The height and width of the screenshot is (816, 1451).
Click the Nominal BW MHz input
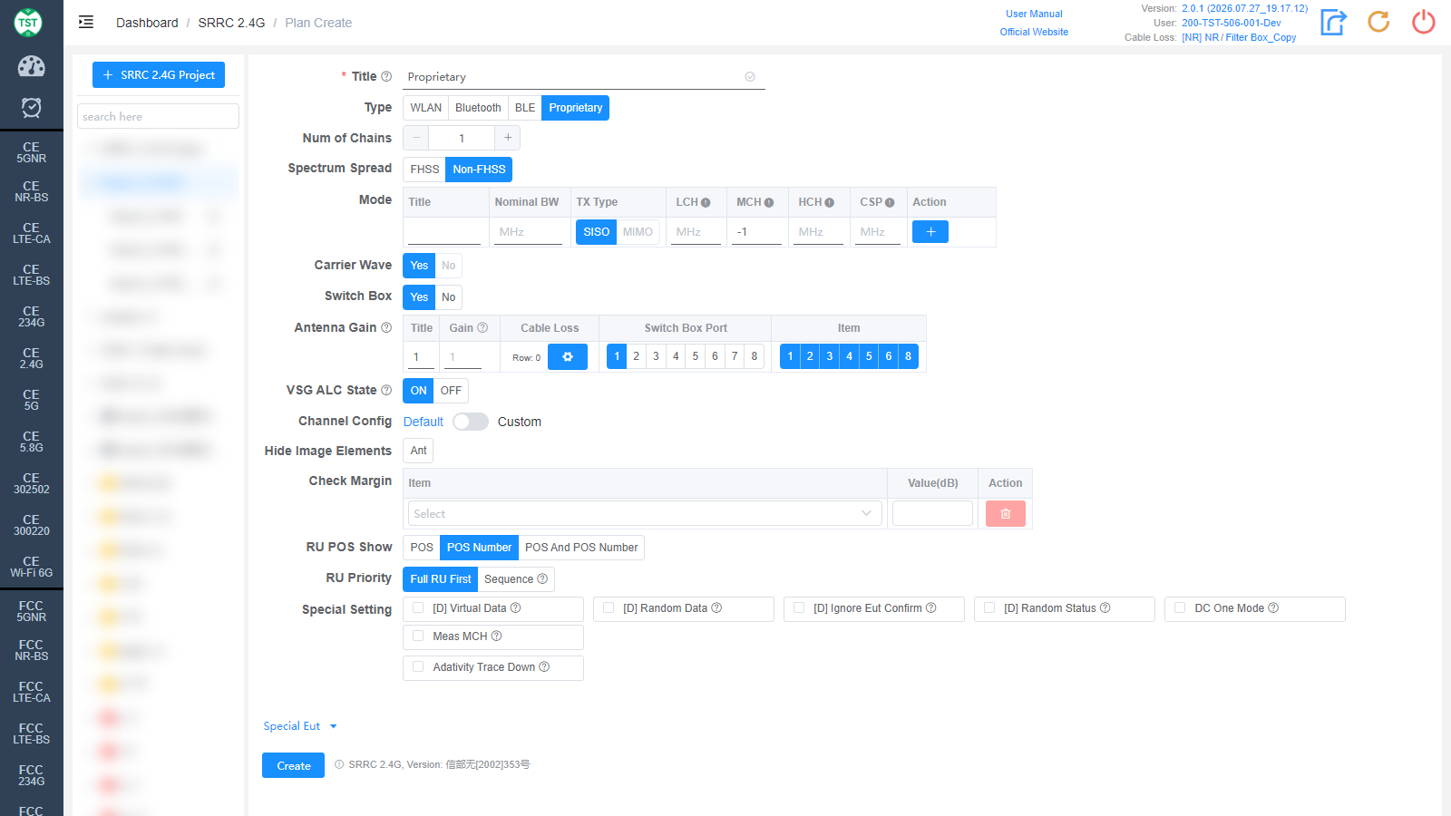click(529, 232)
